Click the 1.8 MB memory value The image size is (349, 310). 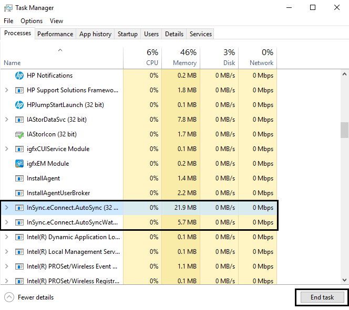[x=187, y=90]
